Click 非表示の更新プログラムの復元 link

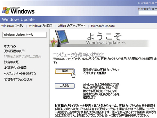tap(22, 57)
